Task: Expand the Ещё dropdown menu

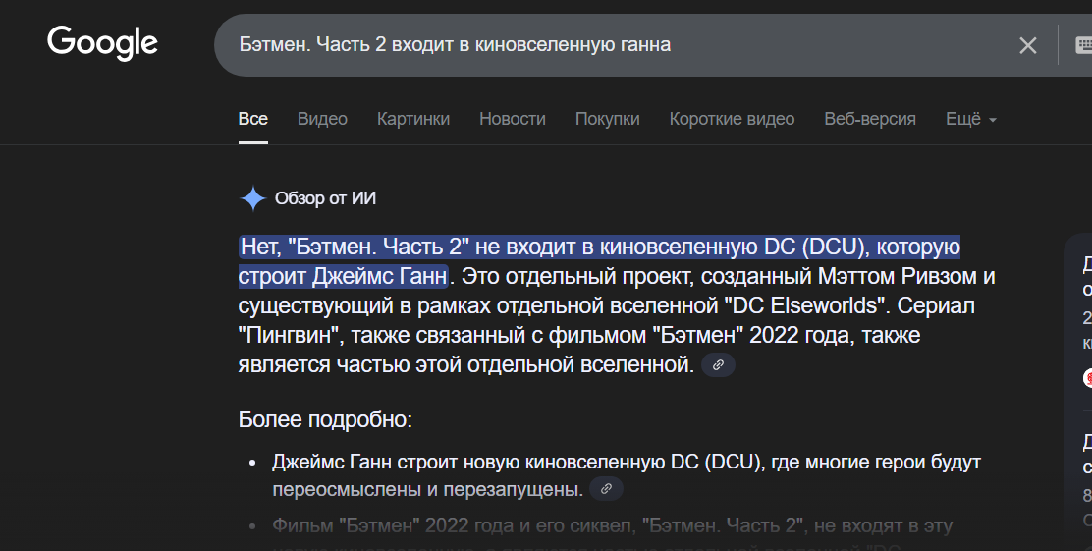Action: (971, 119)
